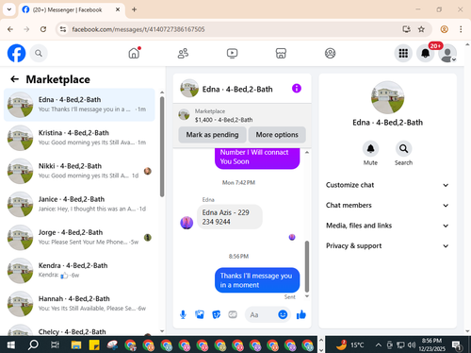Image resolution: width=471 pixels, height=353 pixels.
Task: Click the conversation list scrollbar
Action: (162, 146)
